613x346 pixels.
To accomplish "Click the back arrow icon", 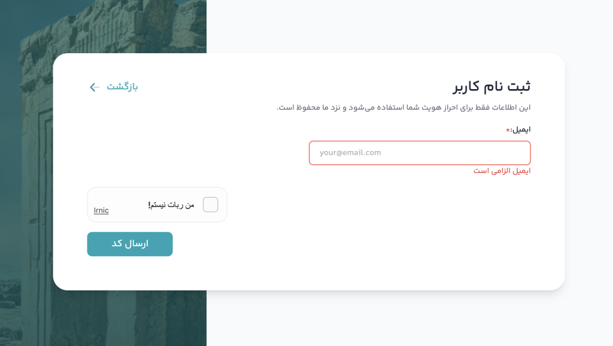I will (94, 87).
